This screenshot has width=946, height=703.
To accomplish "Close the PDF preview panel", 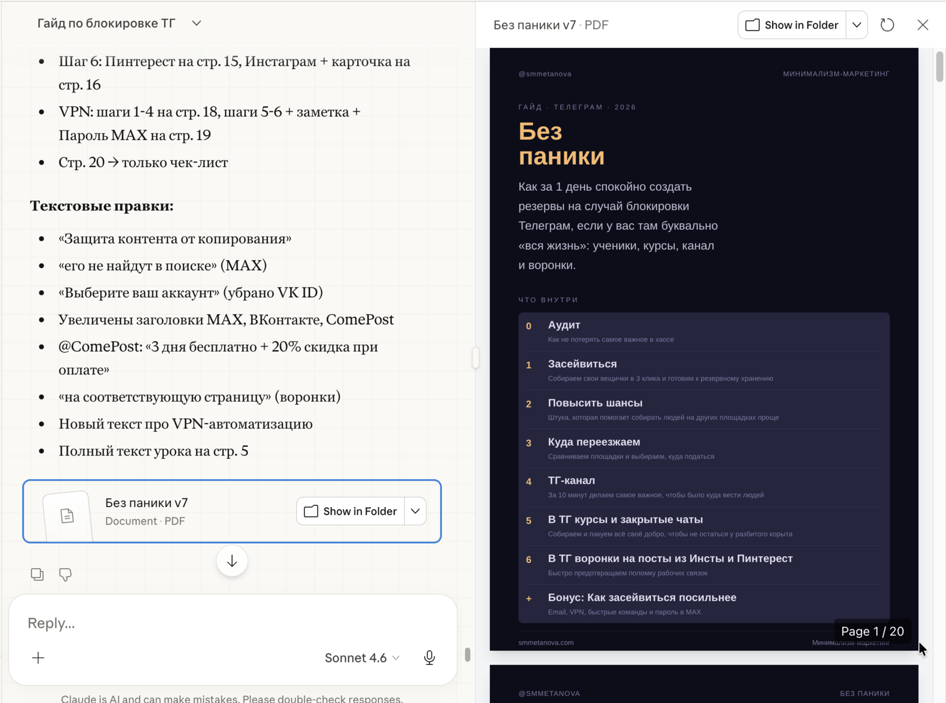I will (922, 25).
